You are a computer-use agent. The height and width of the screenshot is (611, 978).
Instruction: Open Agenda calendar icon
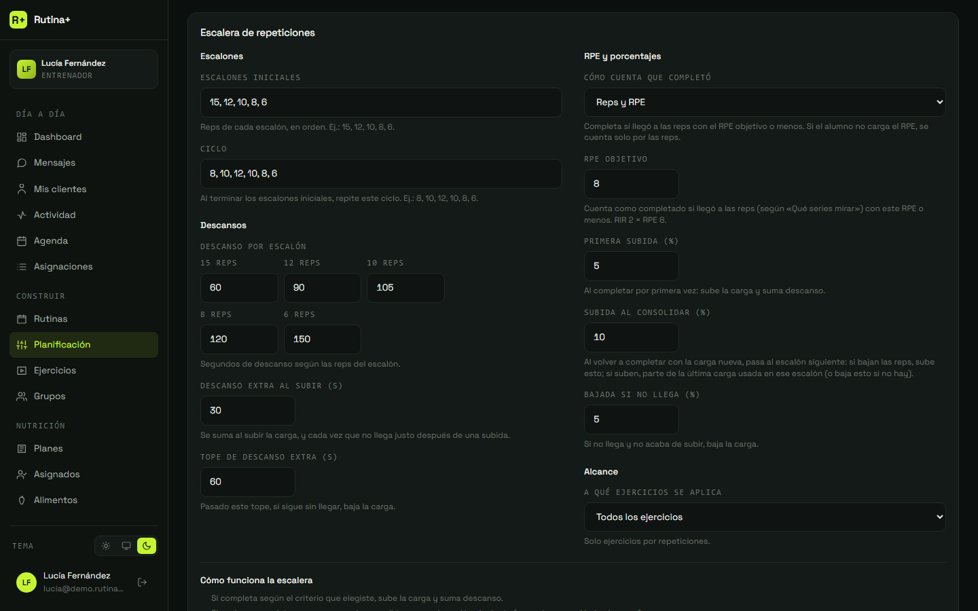[x=22, y=241]
